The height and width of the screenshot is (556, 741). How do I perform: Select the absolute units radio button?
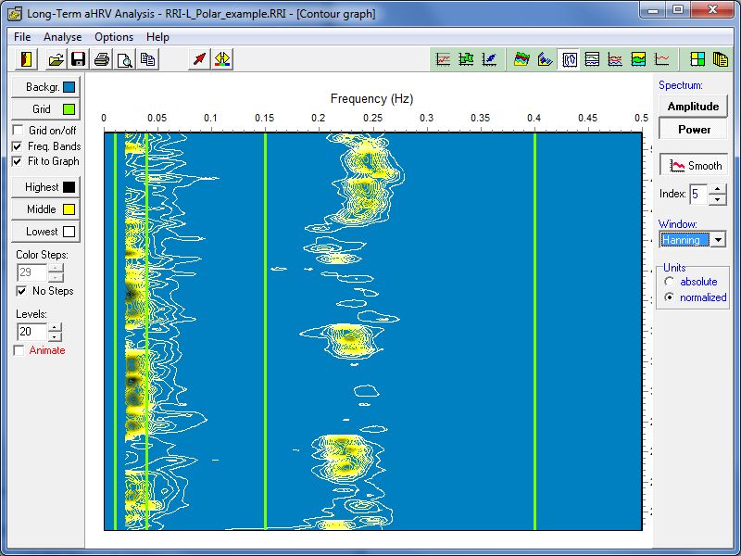[667, 282]
